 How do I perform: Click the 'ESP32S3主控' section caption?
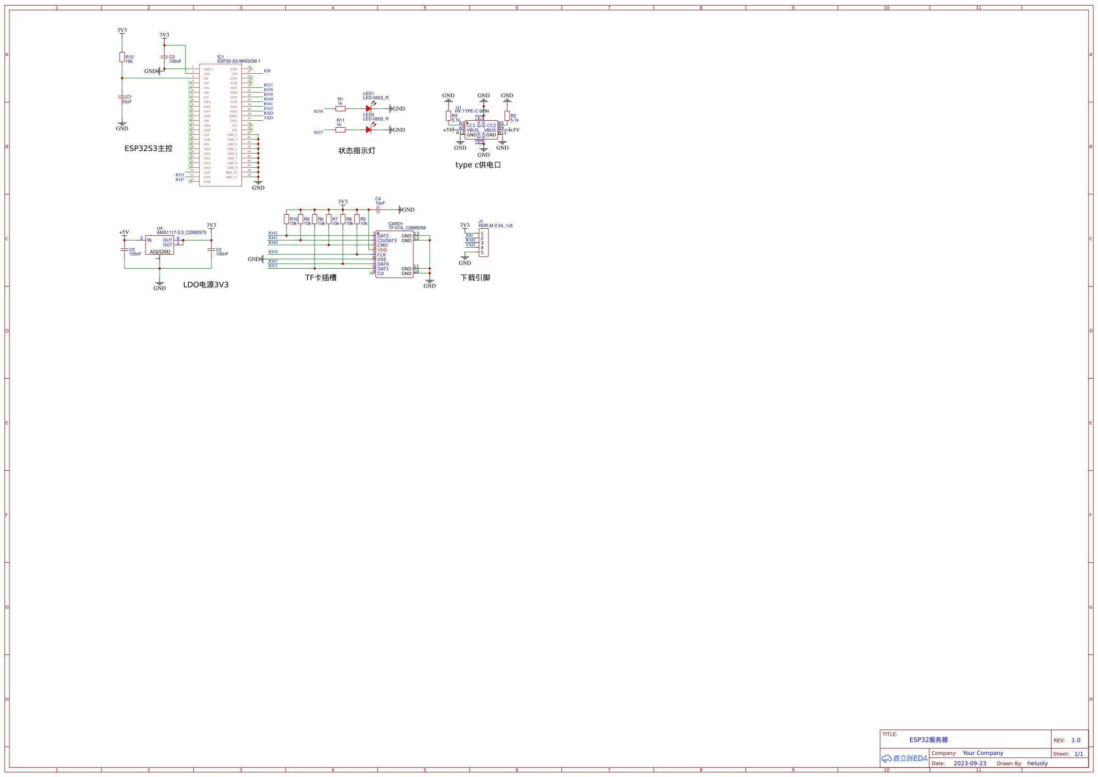tap(148, 148)
